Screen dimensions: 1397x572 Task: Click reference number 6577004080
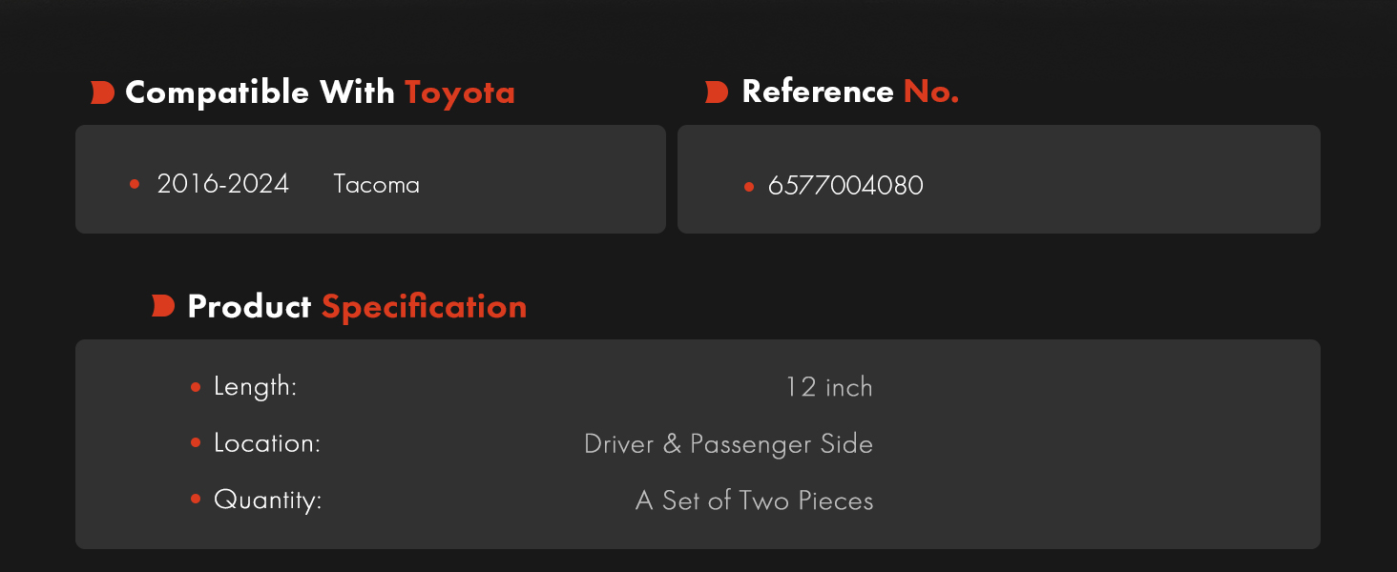tap(845, 185)
